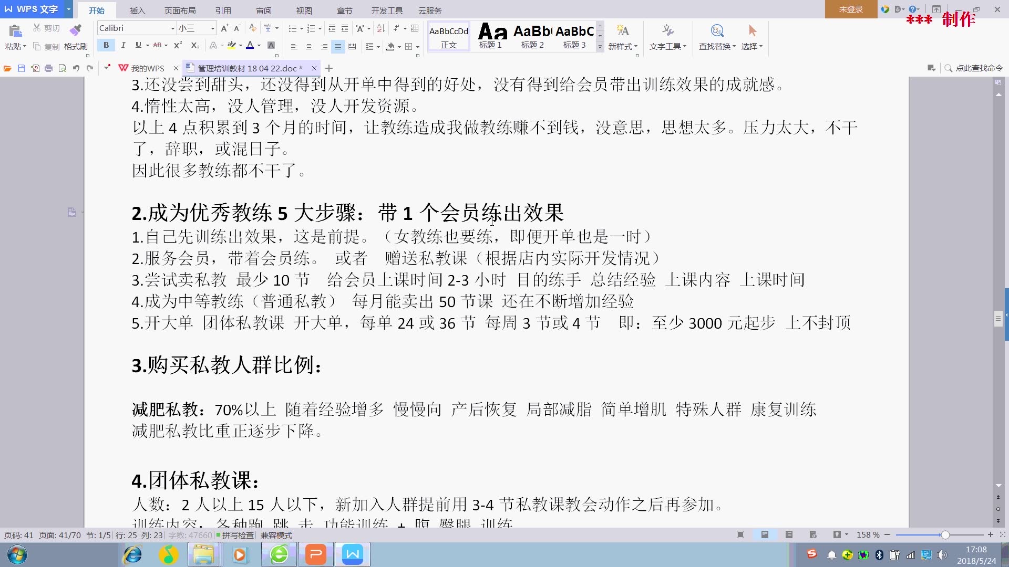
Task: Click the 点此查找命令 command search box
Action: click(x=974, y=68)
